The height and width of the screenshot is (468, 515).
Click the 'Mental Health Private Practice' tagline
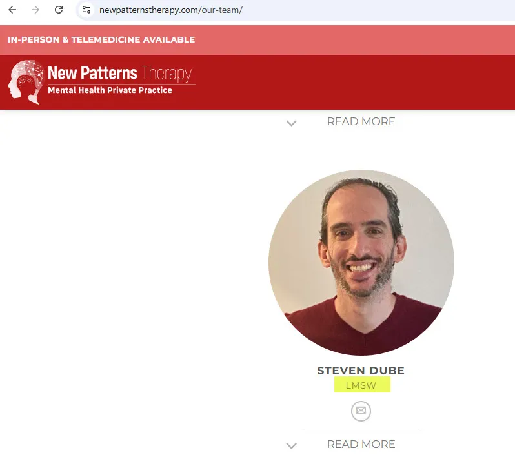[x=110, y=90]
